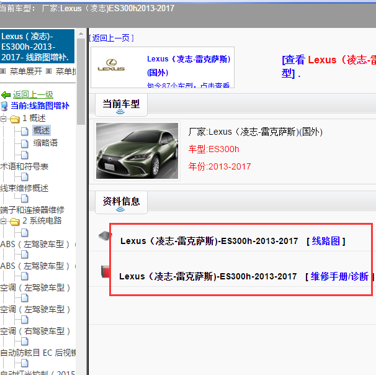Click the 厂家:Lexus(凌志-雷克萨斯)(国外) text
Viewport: 376px width, 375px height.
256,132
